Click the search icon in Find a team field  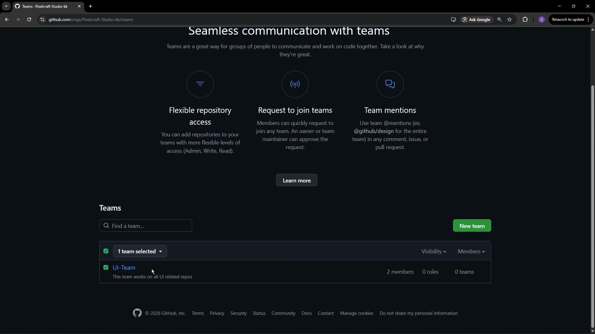(106, 226)
